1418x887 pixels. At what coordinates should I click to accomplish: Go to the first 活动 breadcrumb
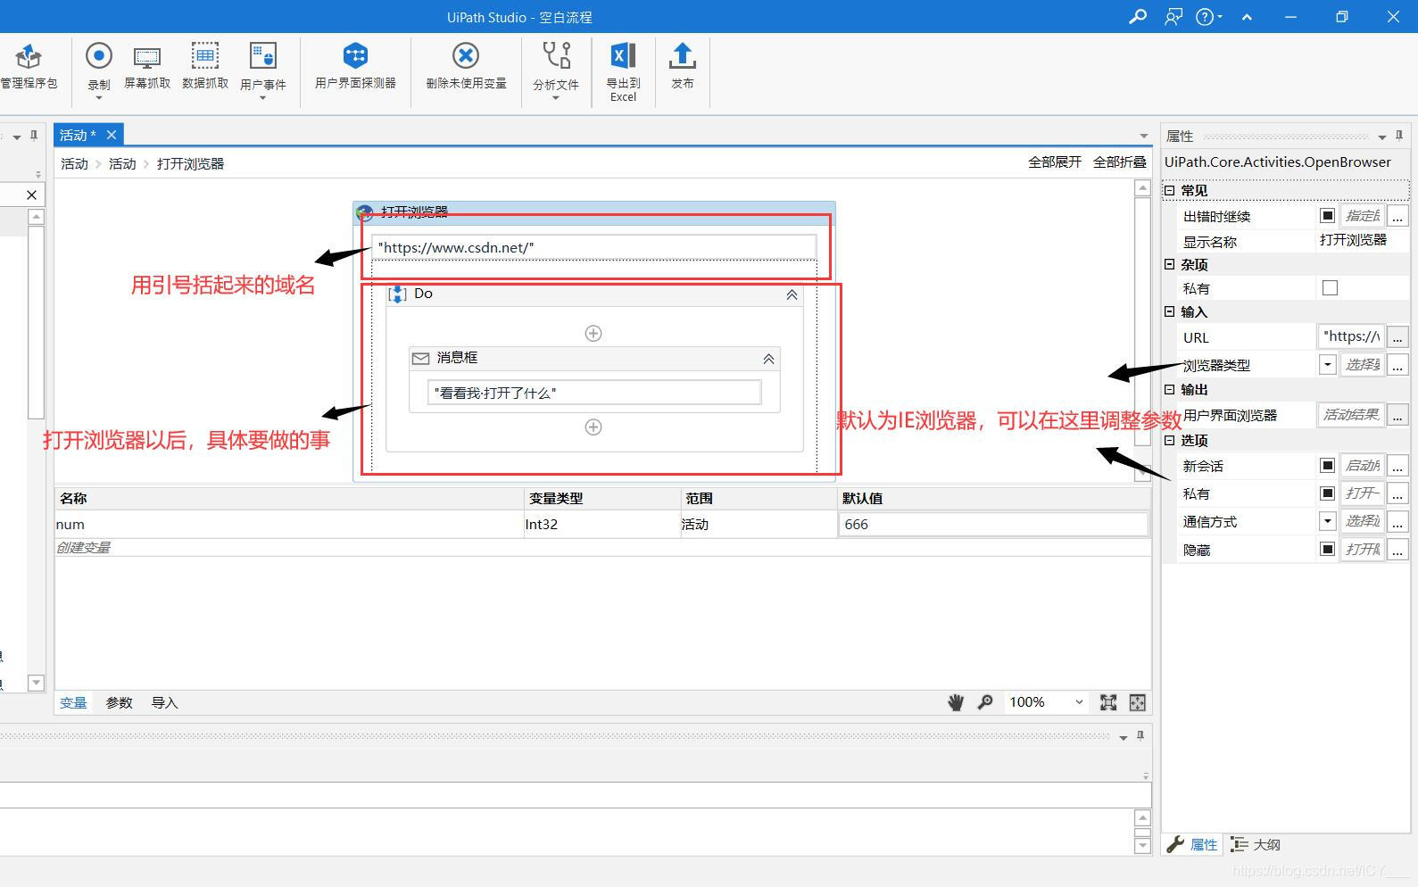tap(74, 163)
